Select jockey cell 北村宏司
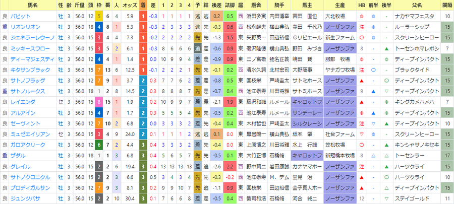This screenshot has width=454, height=204. pos(279,70)
